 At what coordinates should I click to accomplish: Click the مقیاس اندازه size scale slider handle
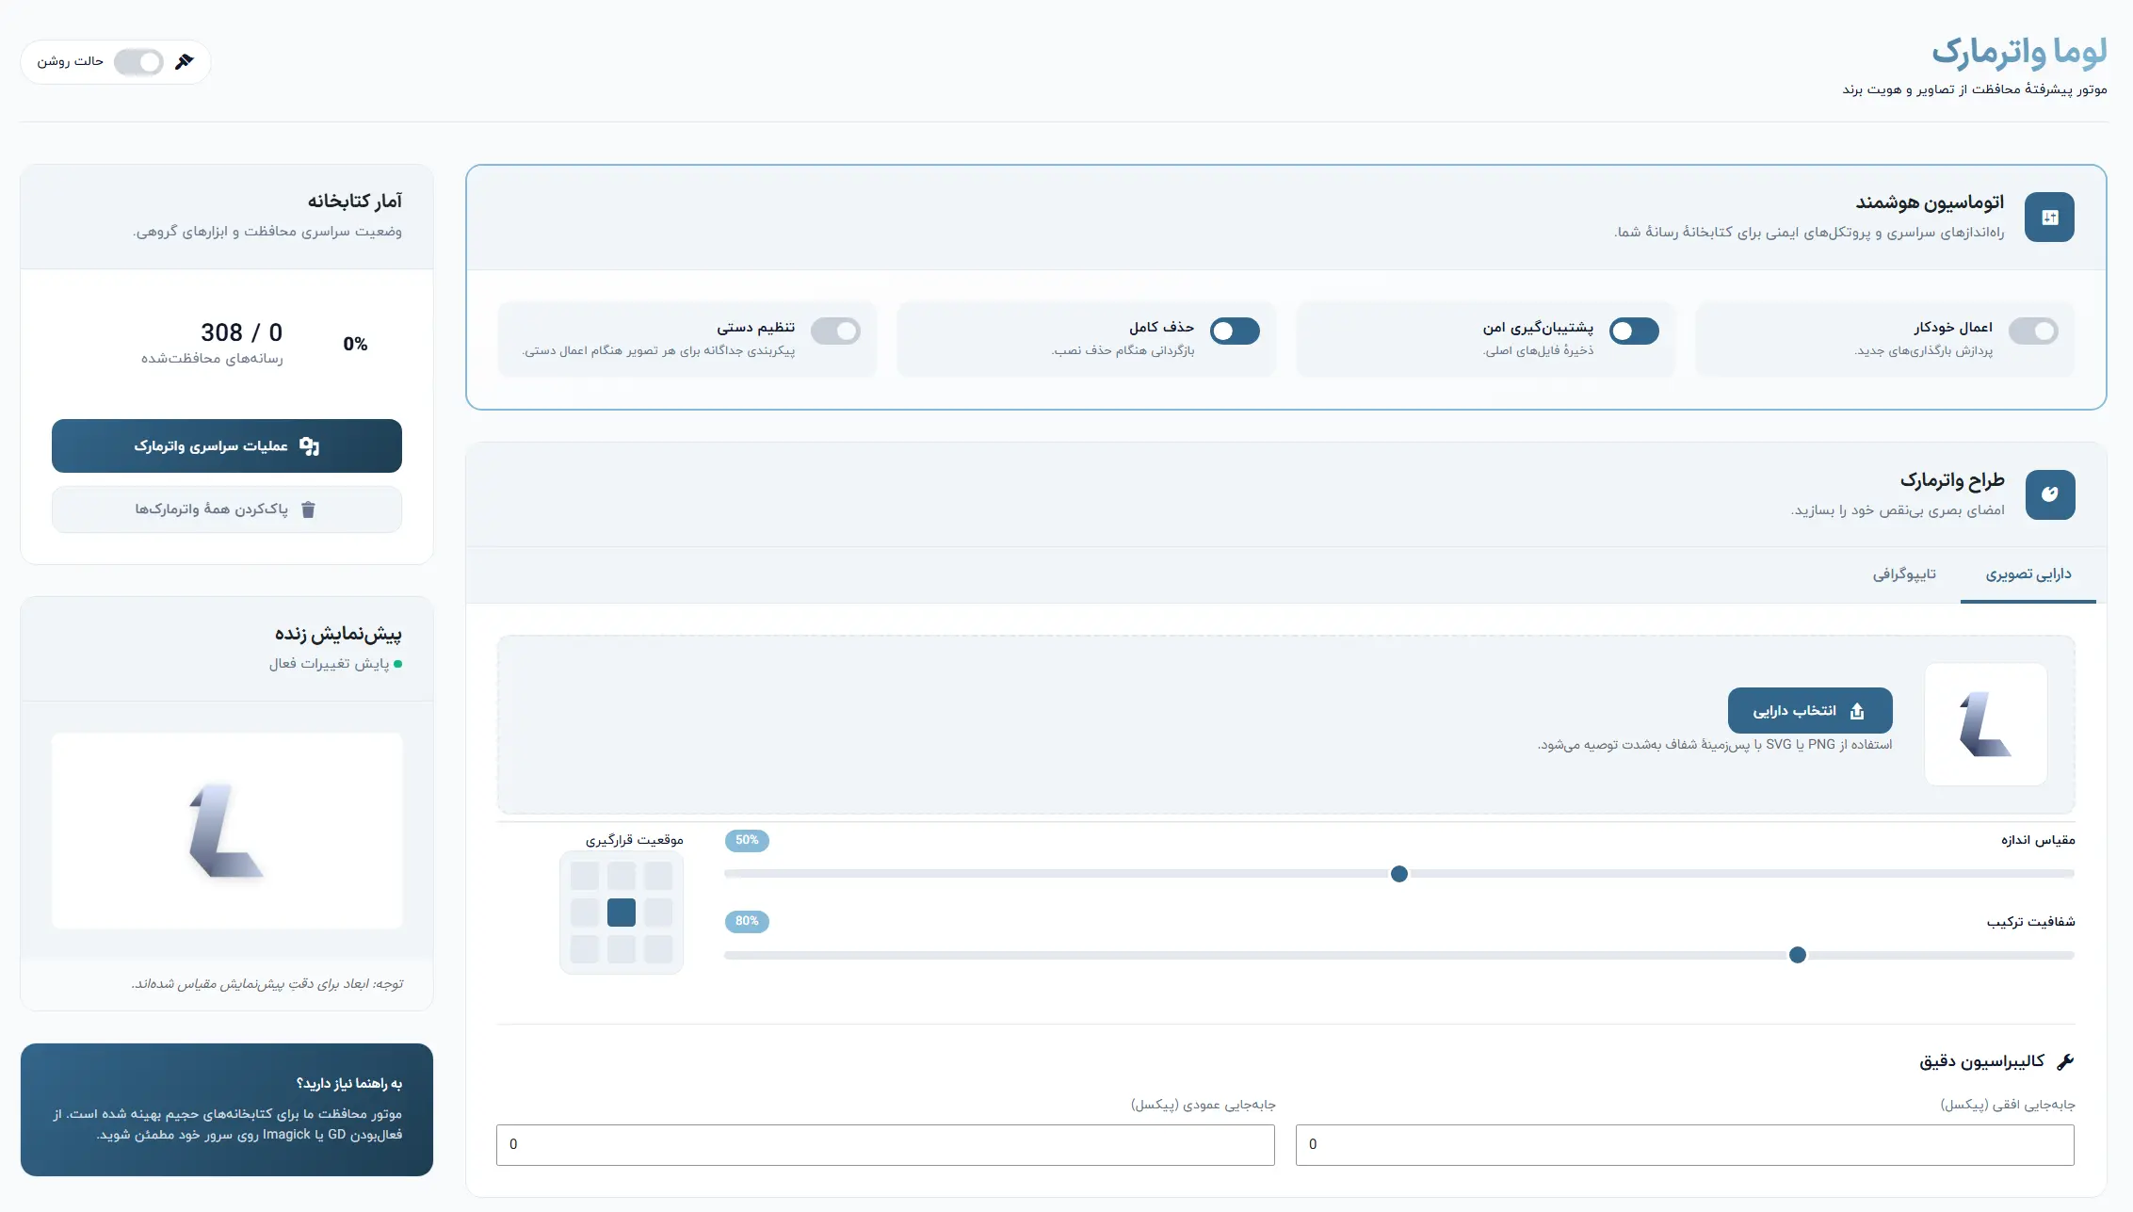1399,874
